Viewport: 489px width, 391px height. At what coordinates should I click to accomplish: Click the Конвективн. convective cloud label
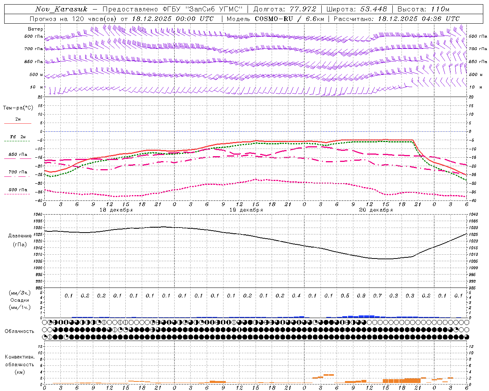pos(19,357)
